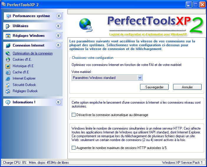The height and width of the screenshot is (167, 207).
Task: Click the PerfectToolsXP title bar app icon
Action: click(4, 4)
